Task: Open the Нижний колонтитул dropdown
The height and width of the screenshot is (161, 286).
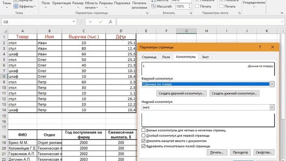Action: (272, 107)
